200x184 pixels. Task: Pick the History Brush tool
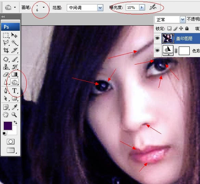14,67
